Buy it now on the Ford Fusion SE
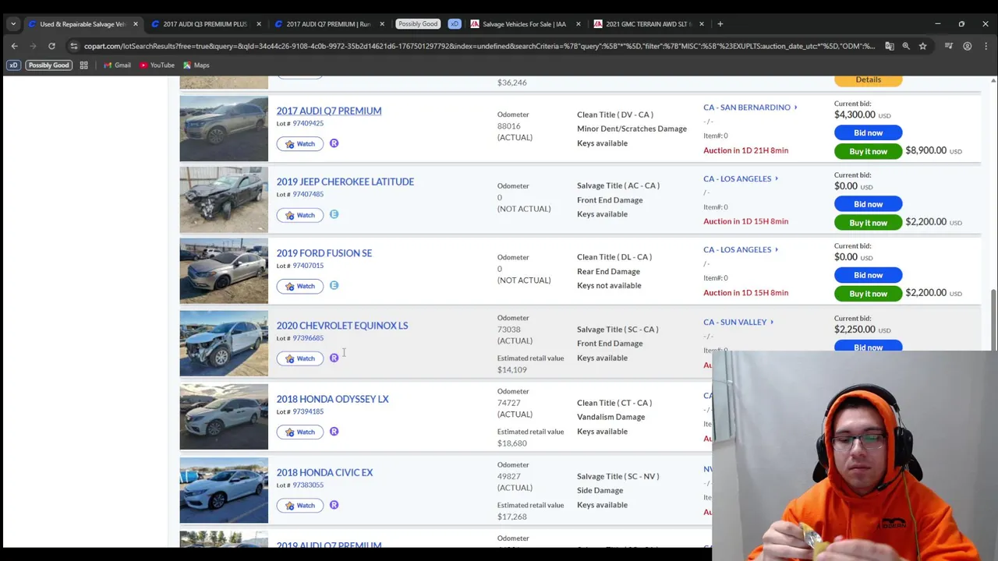This screenshot has width=998, height=561. [x=868, y=294]
